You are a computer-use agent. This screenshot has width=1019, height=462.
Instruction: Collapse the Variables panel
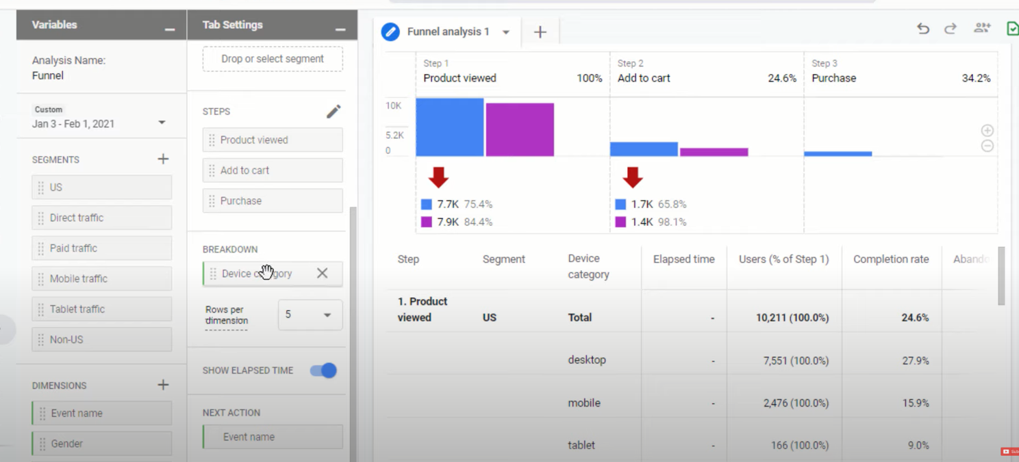(x=169, y=29)
